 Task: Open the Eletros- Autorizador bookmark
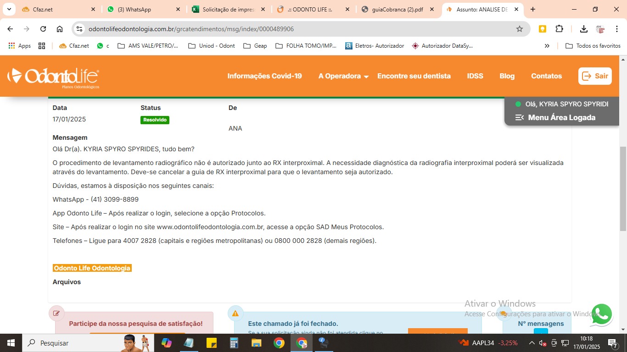click(375, 46)
